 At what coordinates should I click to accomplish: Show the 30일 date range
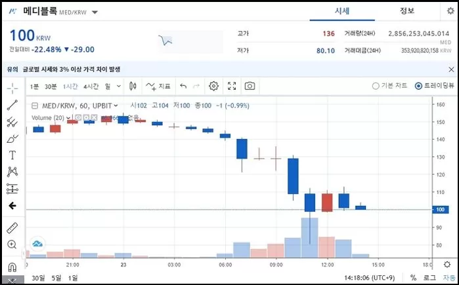coord(38,278)
